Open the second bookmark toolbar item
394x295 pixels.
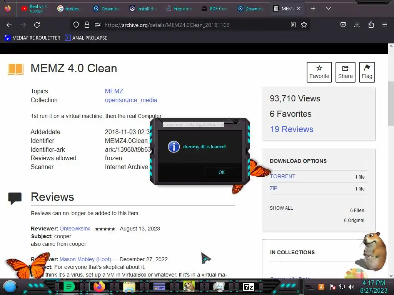tap(86, 38)
